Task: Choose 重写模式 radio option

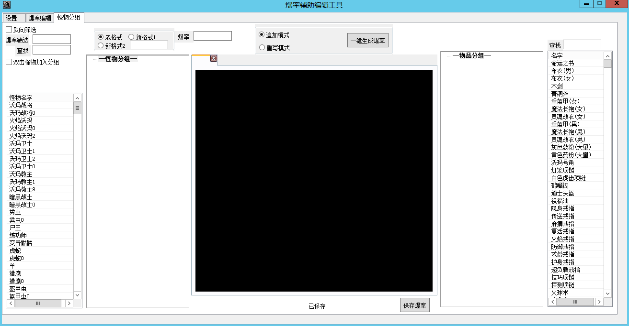Action: pyautogui.click(x=262, y=48)
